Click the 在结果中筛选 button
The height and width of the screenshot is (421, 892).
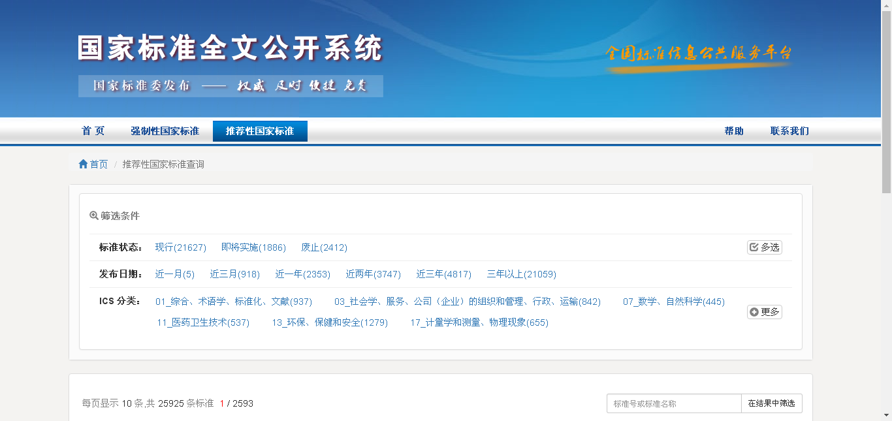pyautogui.click(x=772, y=403)
